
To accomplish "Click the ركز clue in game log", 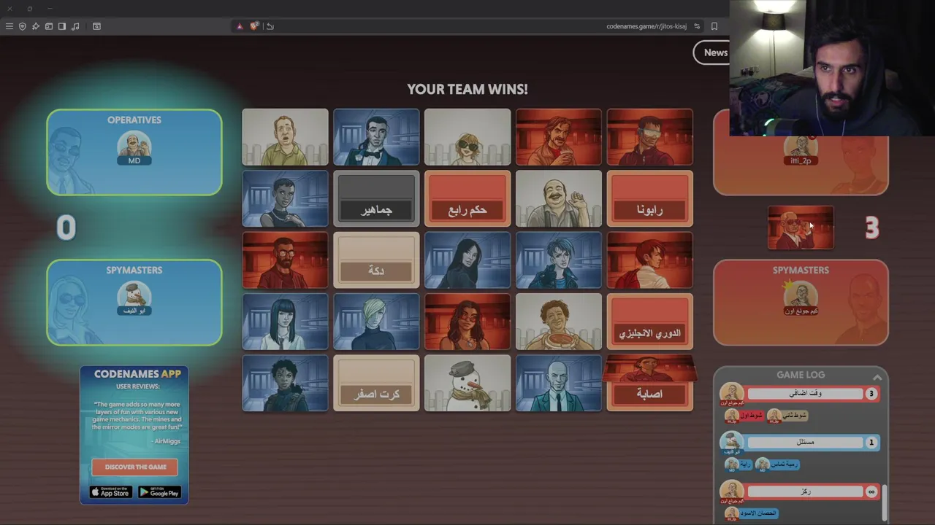I will (805, 491).
